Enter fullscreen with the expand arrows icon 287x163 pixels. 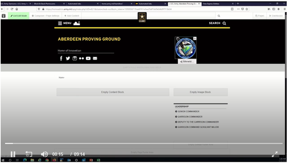click(x=274, y=154)
